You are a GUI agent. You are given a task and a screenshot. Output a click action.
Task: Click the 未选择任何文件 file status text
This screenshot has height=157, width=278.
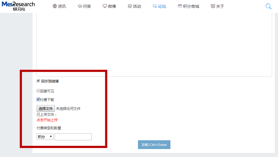coord(68,109)
